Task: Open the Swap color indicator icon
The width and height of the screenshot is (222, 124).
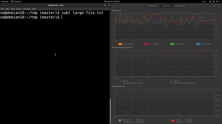Action: point(171,81)
